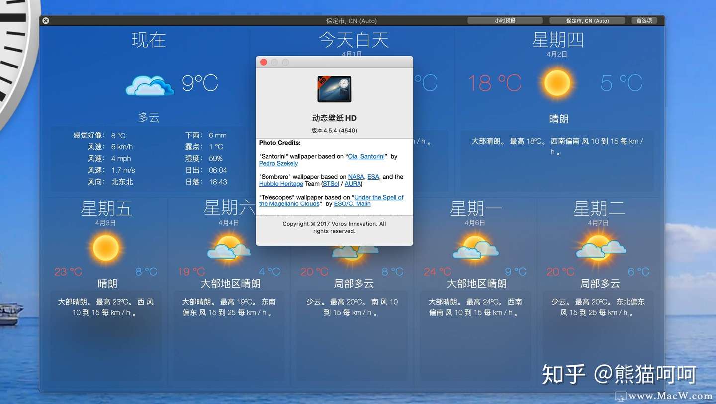Follow the ESA link
Viewport: 716px width, 404px height.
tap(373, 177)
